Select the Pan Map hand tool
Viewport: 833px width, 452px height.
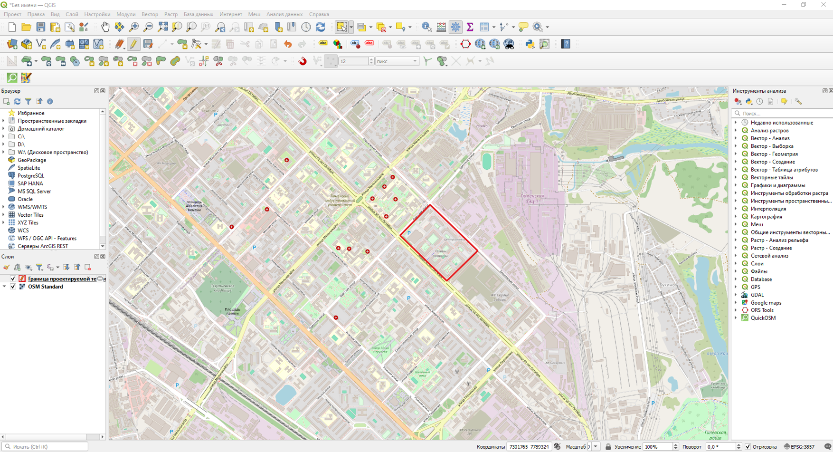pos(105,27)
